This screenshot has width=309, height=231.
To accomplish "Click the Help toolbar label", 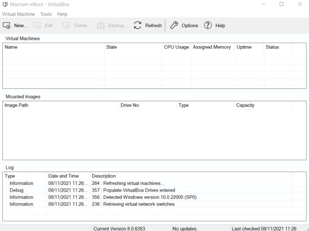I will [220, 26].
